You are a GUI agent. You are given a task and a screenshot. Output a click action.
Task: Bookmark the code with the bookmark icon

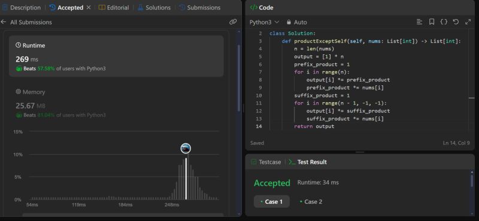click(432, 22)
